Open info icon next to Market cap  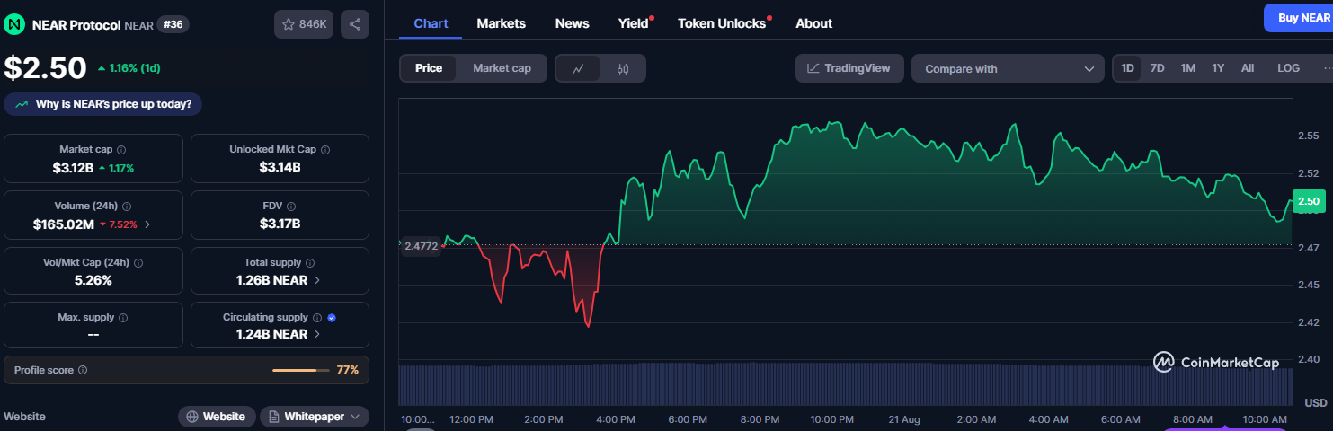click(121, 150)
